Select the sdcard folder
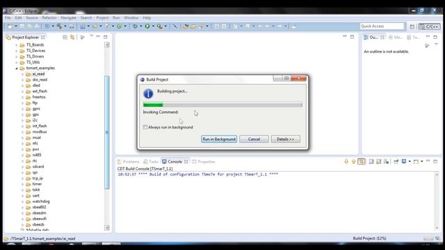The image size is (445, 250). [x=38, y=167]
